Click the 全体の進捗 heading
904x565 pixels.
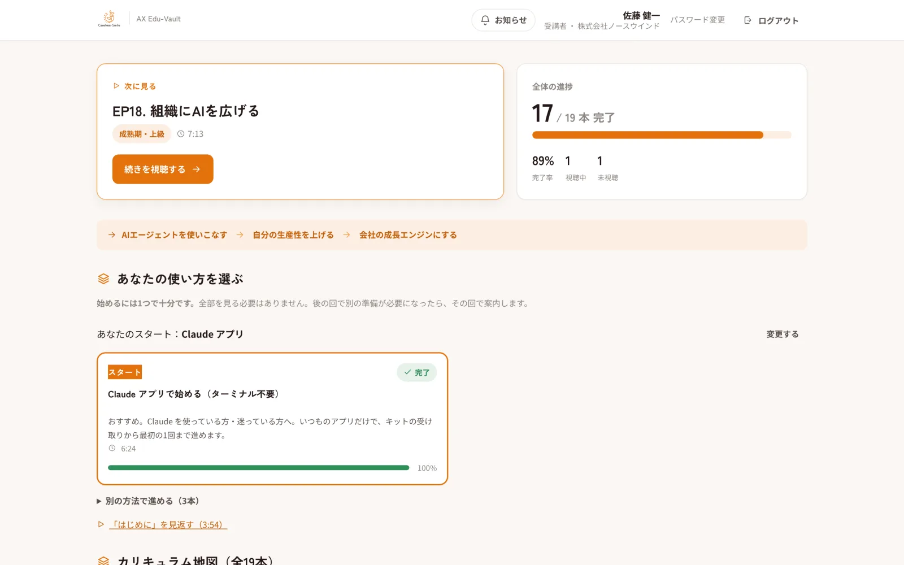[x=553, y=86]
